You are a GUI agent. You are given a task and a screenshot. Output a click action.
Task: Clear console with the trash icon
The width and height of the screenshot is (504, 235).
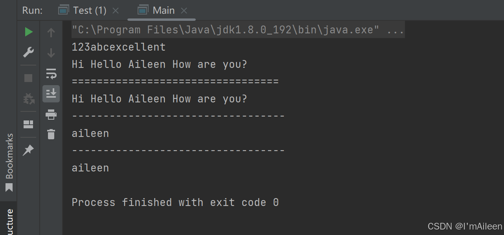pyautogui.click(x=51, y=134)
